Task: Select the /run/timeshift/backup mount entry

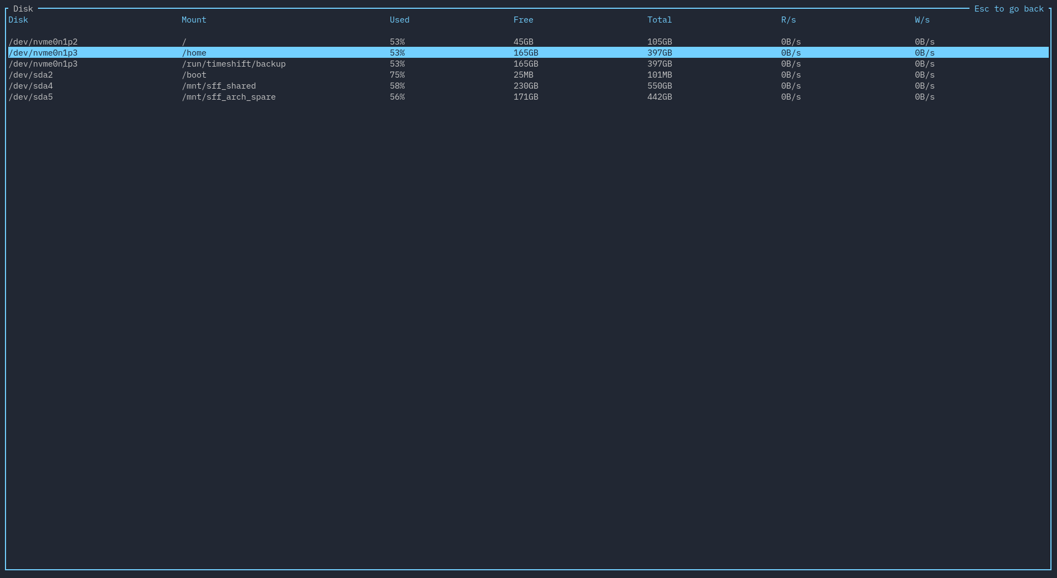Action: tap(234, 64)
